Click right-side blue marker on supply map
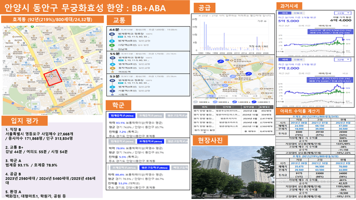 [249, 74]
